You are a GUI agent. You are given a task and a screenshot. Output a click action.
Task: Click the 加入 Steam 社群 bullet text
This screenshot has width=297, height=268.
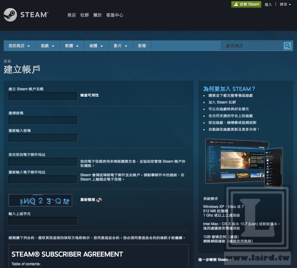[222, 102]
